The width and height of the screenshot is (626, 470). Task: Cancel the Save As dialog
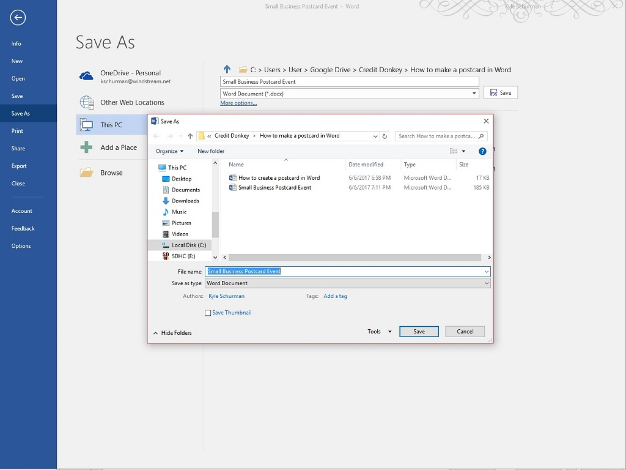coord(465,331)
